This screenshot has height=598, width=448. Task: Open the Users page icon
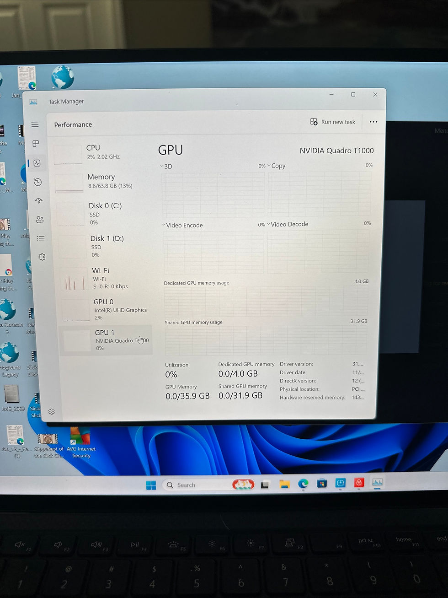40,220
